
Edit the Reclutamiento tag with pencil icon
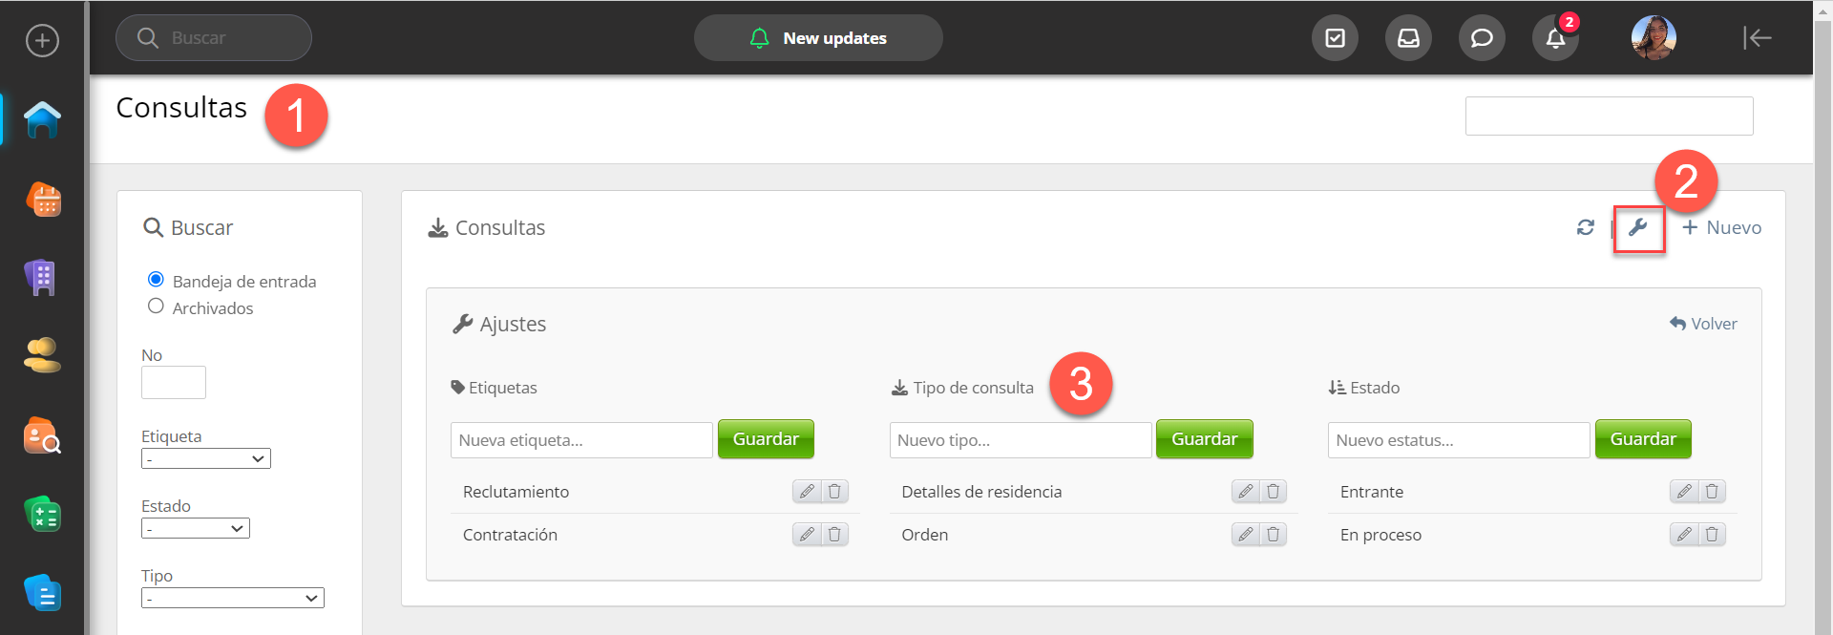[x=807, y=492]
